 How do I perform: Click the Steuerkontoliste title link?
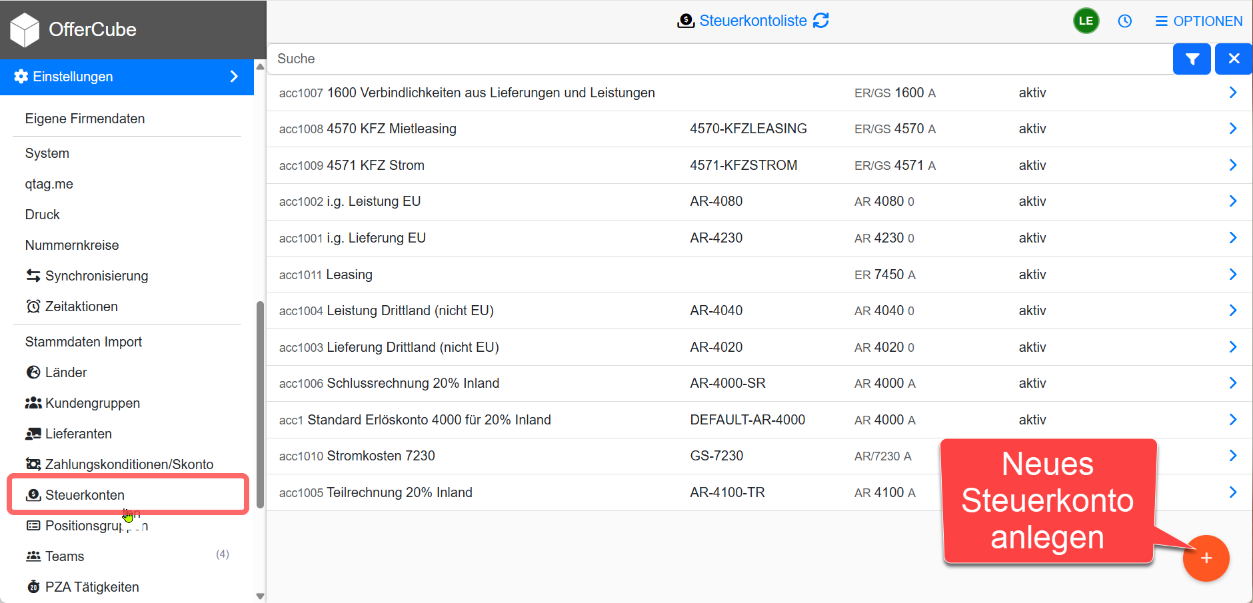753,21
